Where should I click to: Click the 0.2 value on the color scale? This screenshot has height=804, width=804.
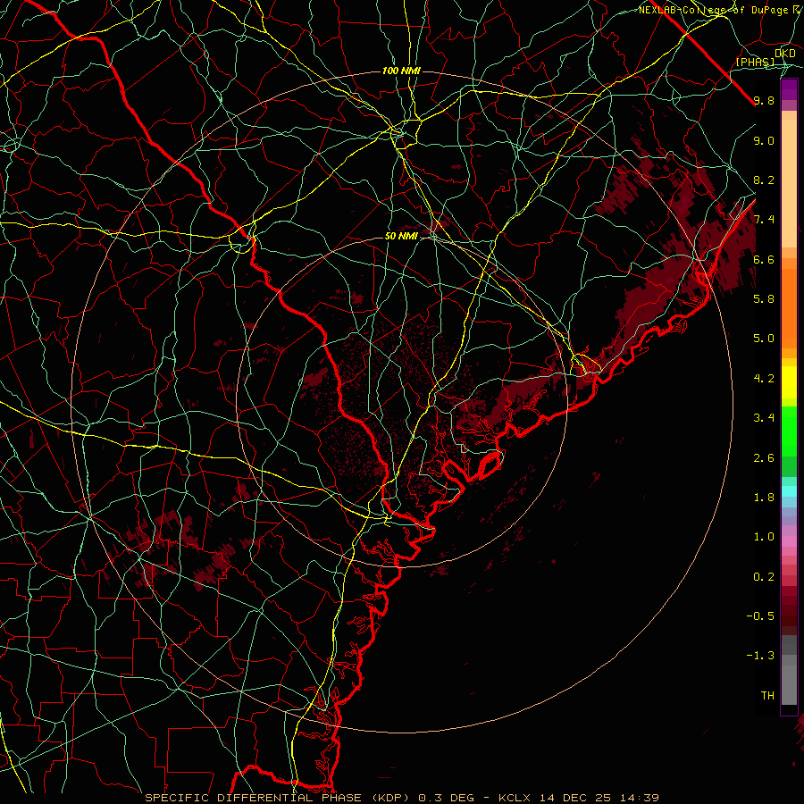[764, 577]
